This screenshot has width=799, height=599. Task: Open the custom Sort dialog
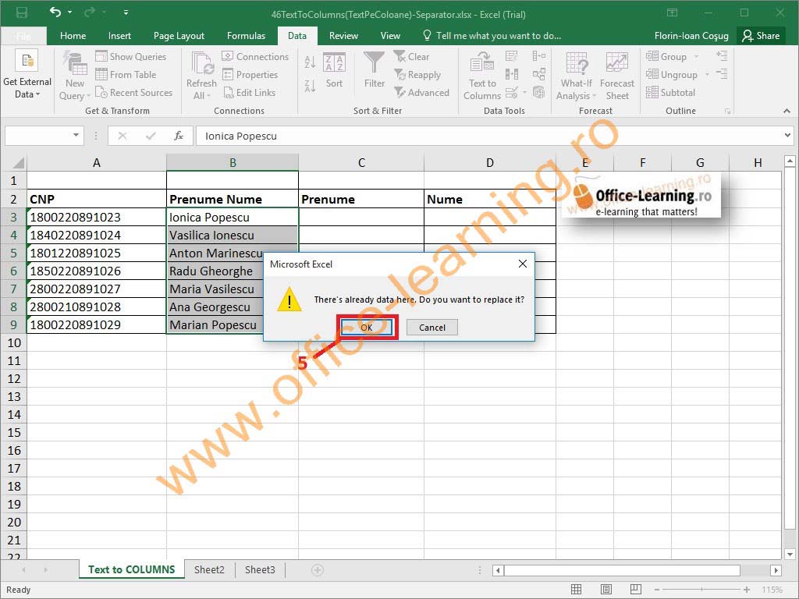click(x=334, y=71)
